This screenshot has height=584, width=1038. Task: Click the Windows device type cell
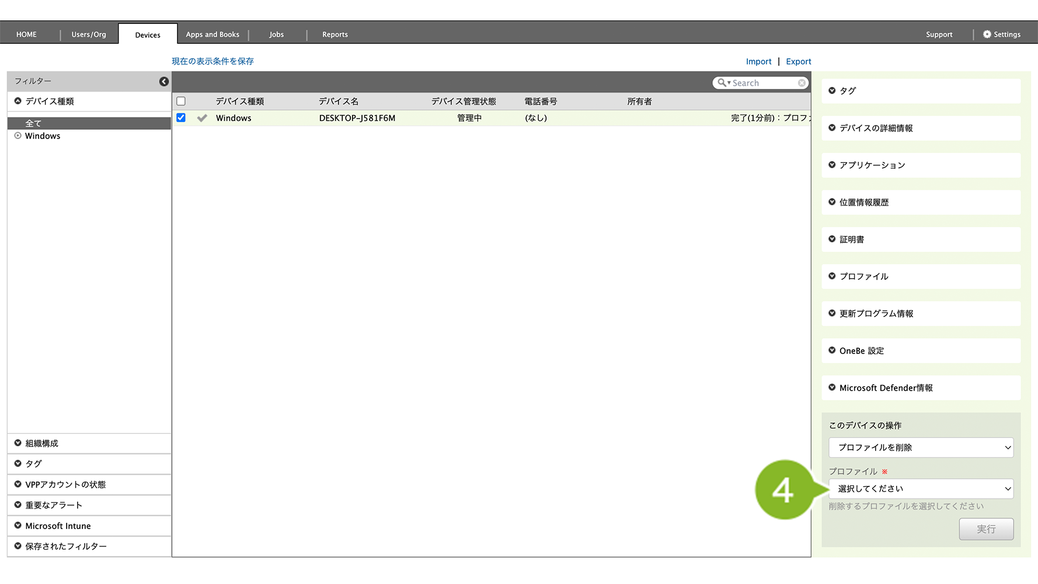(234, 118)
